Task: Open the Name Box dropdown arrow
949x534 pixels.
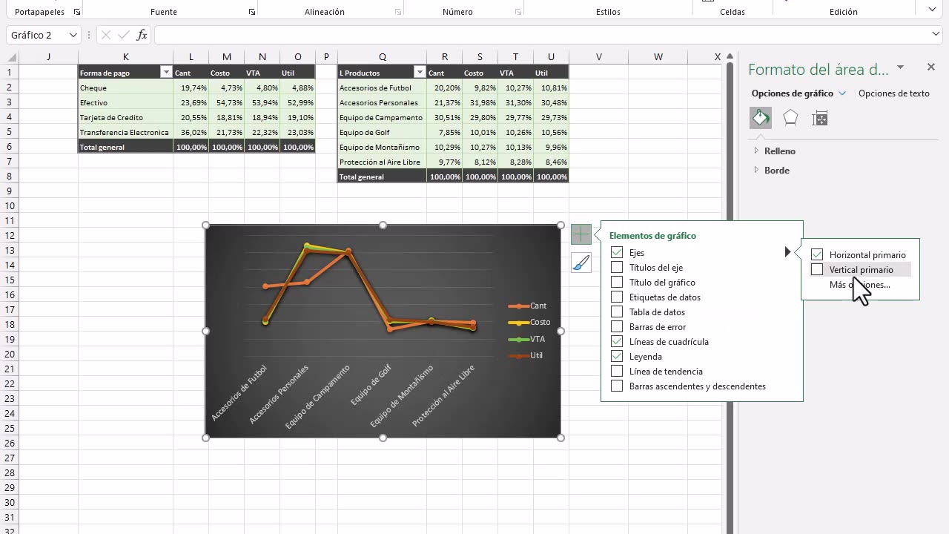Action: [x=73, y=35]
